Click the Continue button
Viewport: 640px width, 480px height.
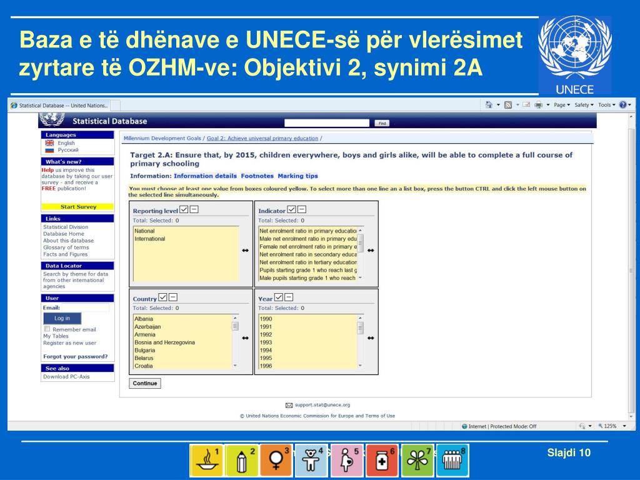[x=145, y=383]
